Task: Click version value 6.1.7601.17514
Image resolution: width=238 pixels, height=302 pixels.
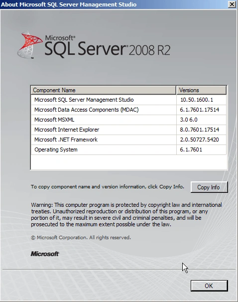Action: click(200, 110)
